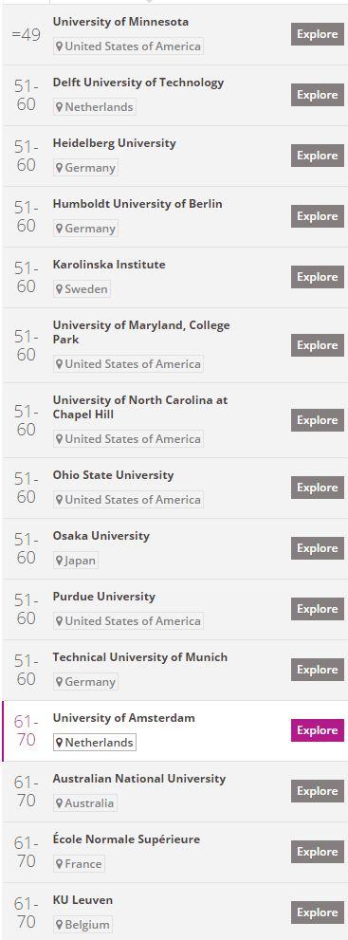
Task: Select the Technical University of Munich title
Action: 140,657
